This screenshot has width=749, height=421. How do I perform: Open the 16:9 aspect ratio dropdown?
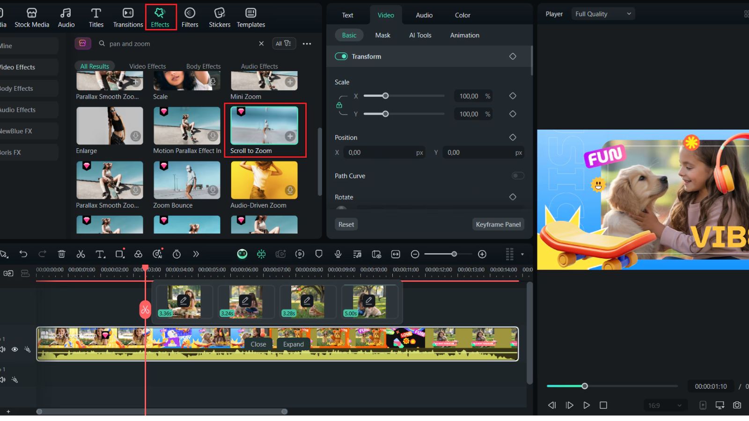tap(665, 405)
